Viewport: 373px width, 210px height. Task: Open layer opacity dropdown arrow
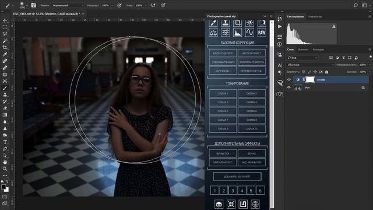tap(370, 65)
